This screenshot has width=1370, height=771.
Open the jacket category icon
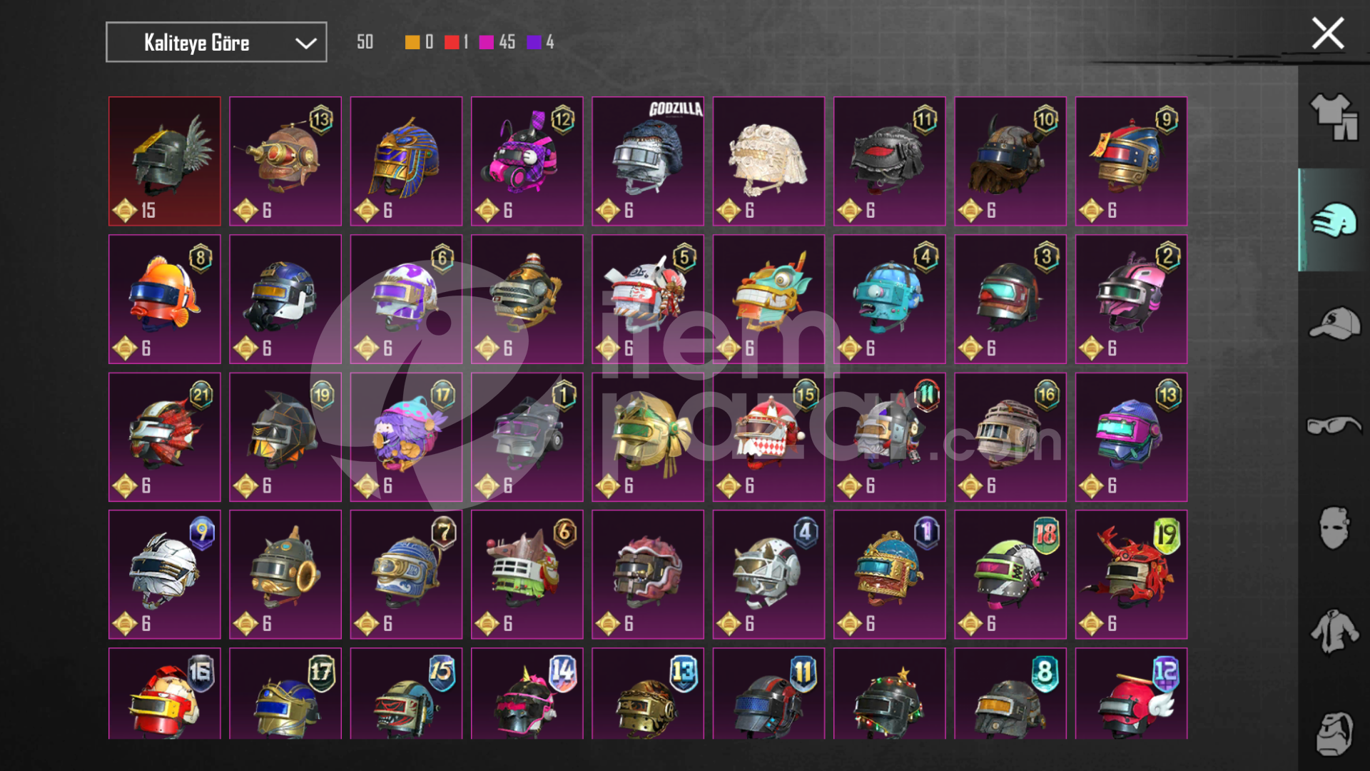click(1333, 631)
